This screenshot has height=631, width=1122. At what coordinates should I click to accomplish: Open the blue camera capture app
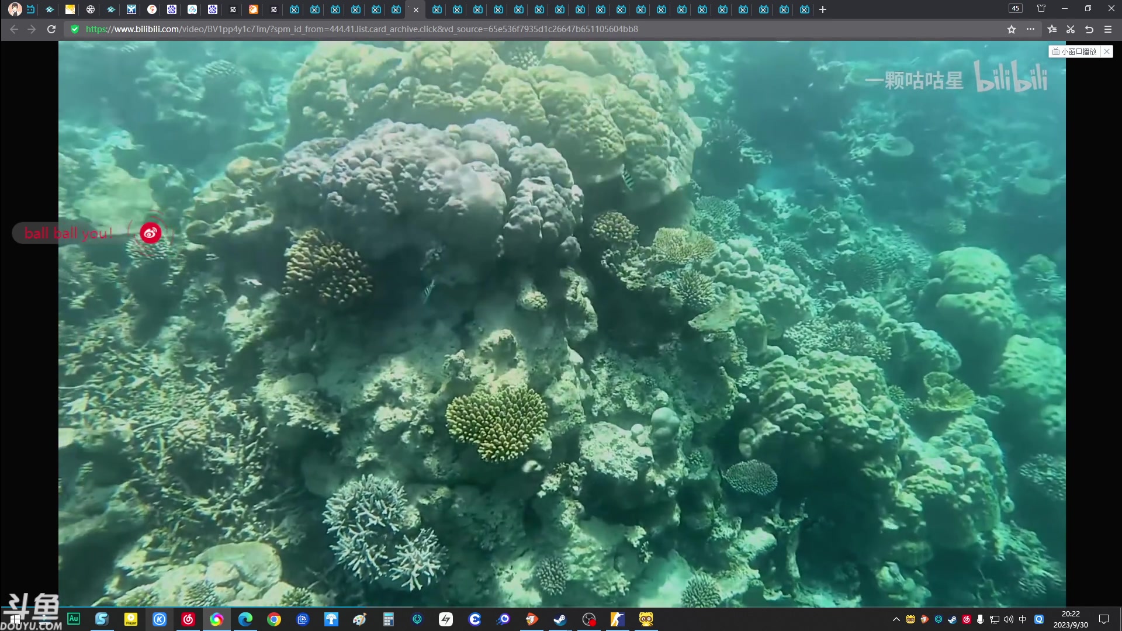tap(303, 619)
